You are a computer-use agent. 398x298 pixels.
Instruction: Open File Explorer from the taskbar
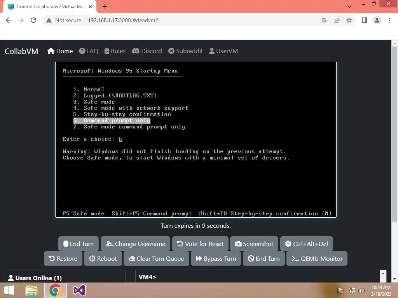coord(31,290)
